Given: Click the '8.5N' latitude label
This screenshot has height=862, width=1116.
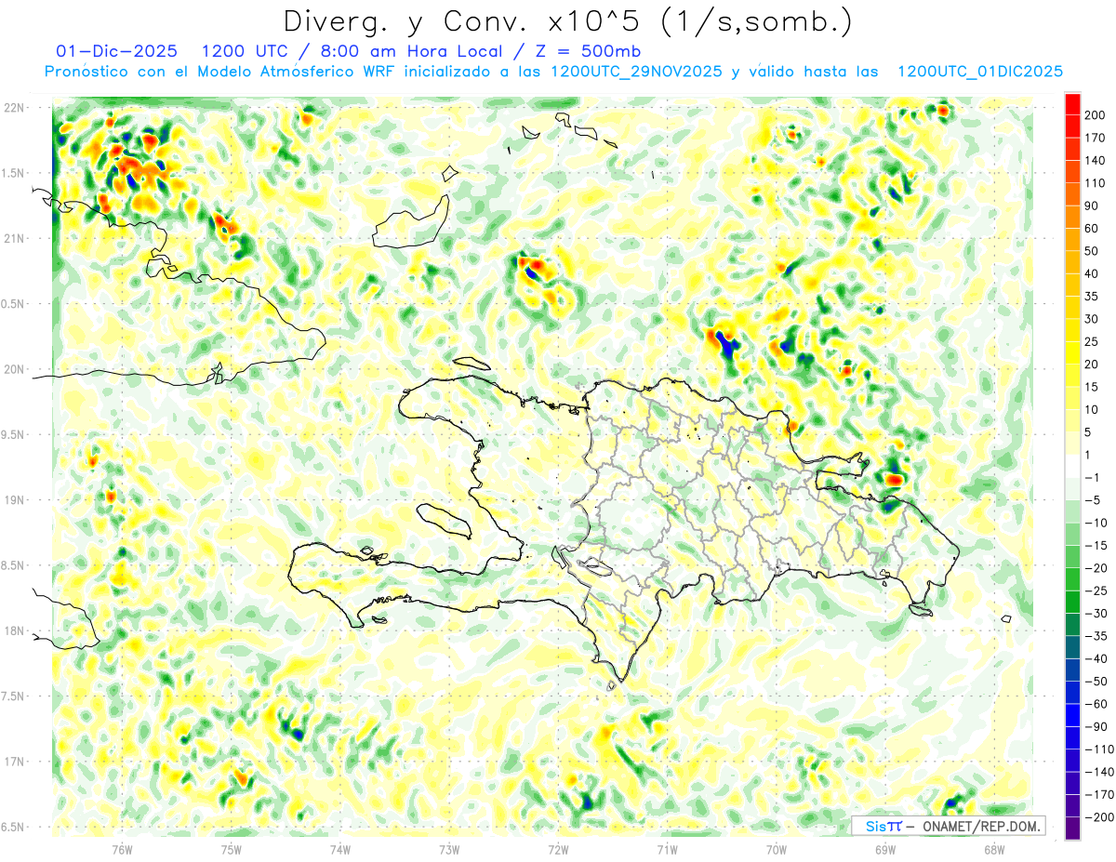Looking at the screenshot, I should point(14,565).
